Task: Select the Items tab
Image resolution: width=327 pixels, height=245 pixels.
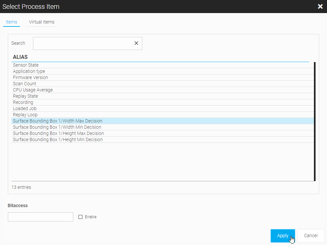Action: coord(11,22)
